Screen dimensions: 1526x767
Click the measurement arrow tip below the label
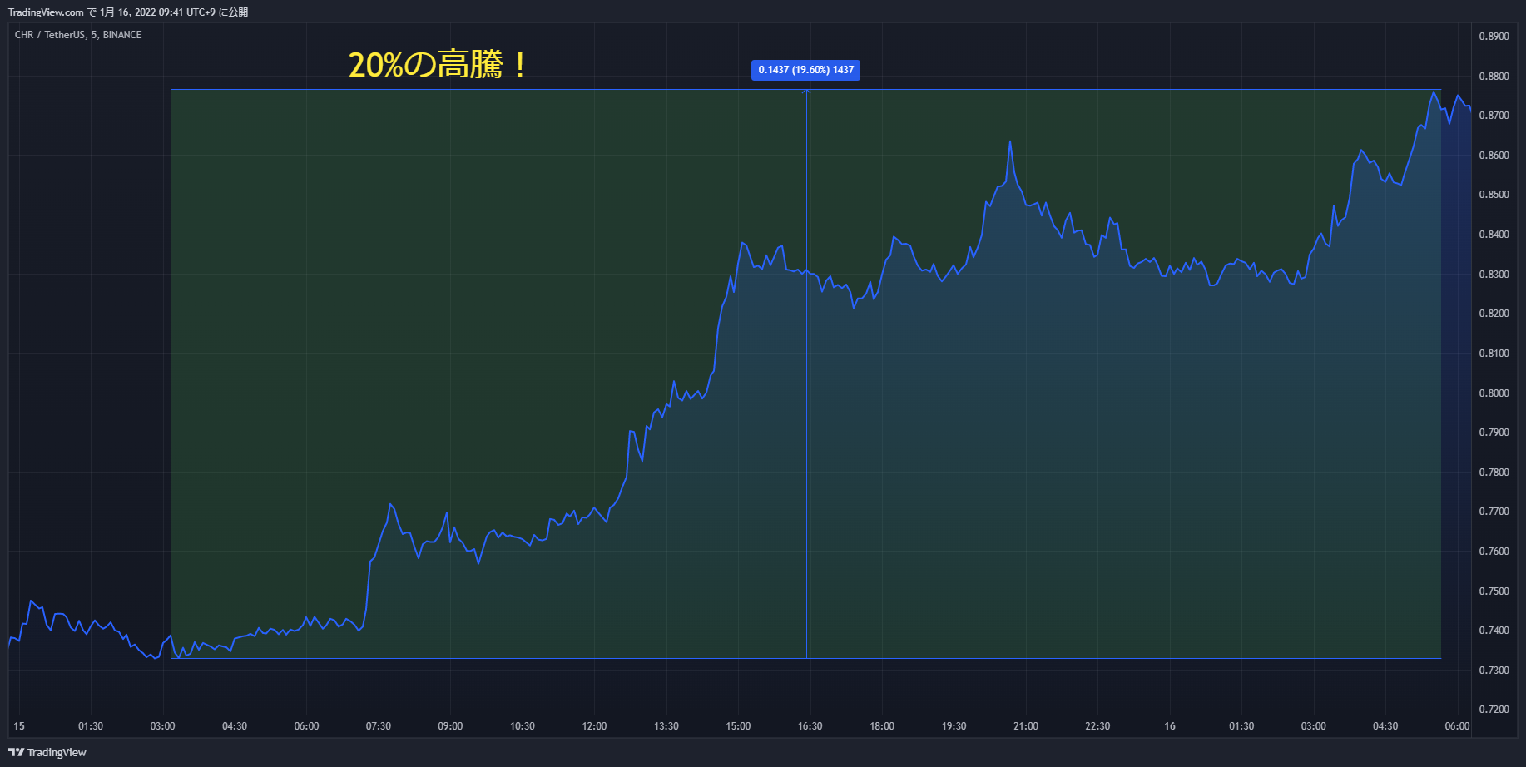pyautogui.click(x=806, y=91)
